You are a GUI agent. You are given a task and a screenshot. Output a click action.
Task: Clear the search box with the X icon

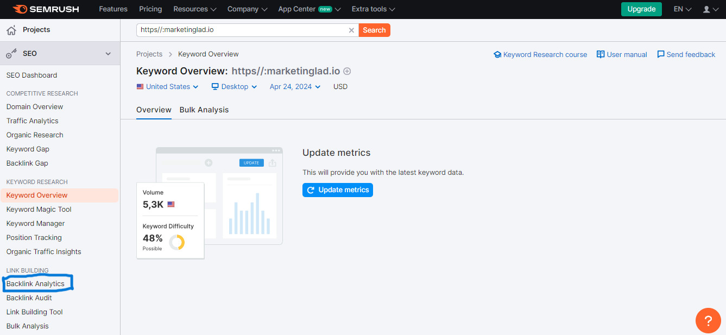click(x=351, y=30)
